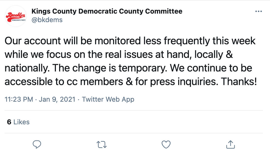The width and height of the screenshot is (270, 154).
Task: Open the three-dot more options menu
Action: point(259,12)
